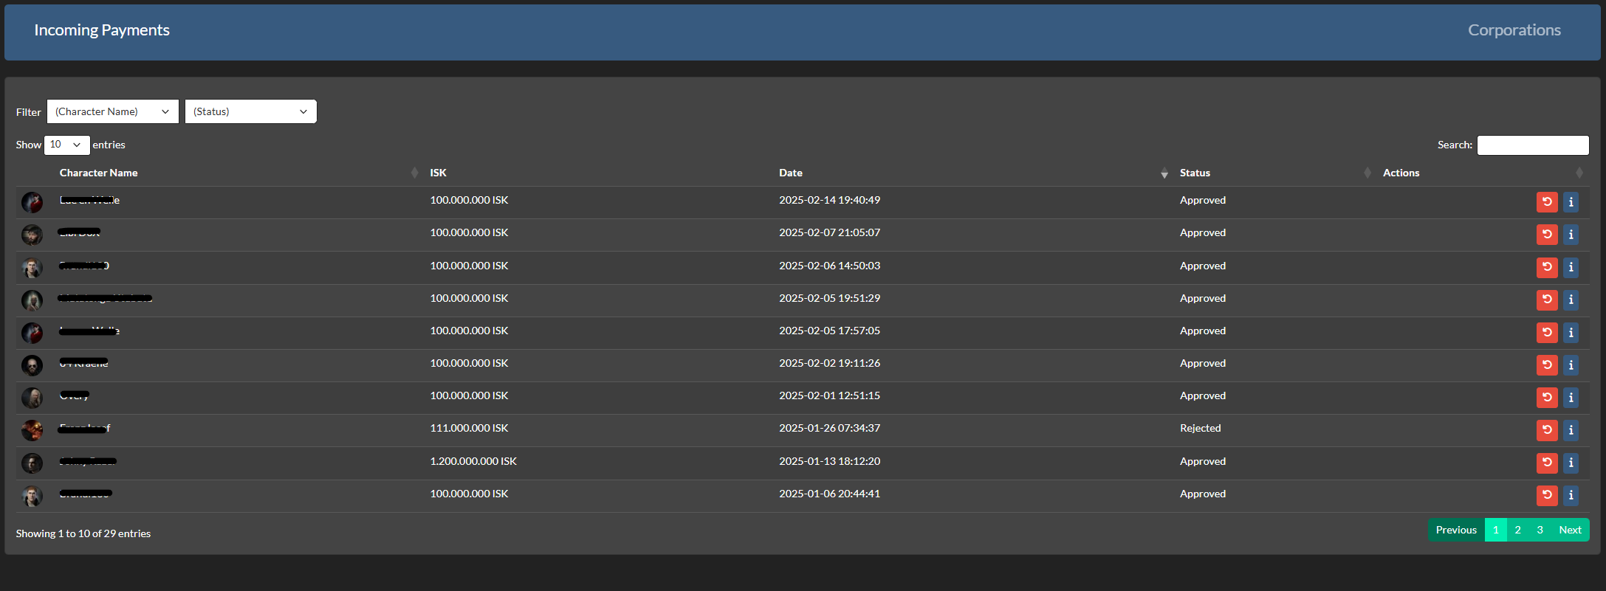Click the Previous pagination button
This screenshot has width=1606, height=591.
coord(1456,530)
